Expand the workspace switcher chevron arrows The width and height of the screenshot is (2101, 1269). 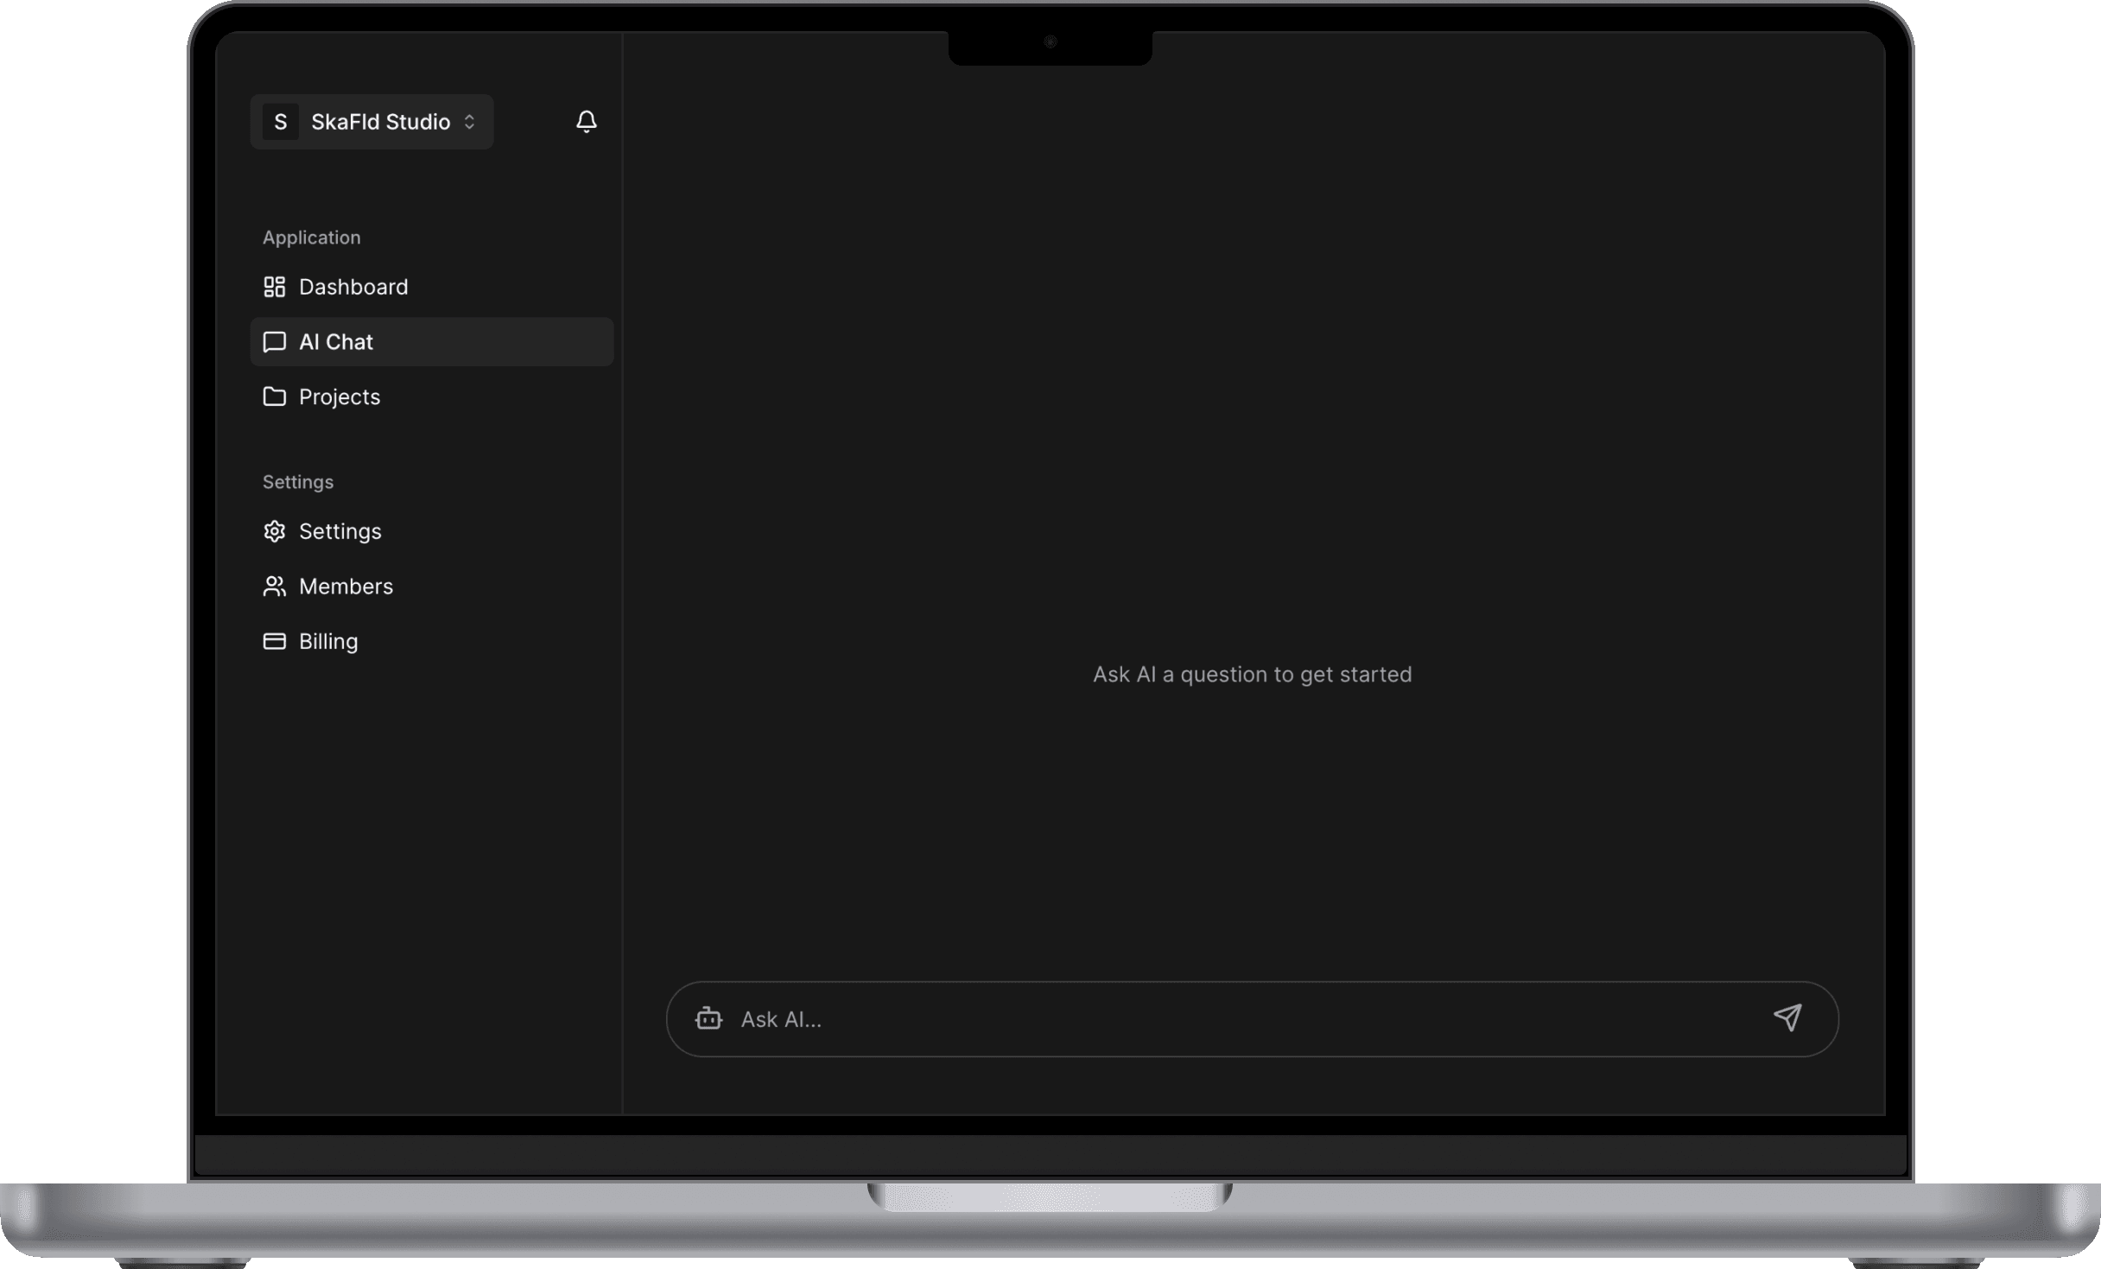(x=469, y=122)
